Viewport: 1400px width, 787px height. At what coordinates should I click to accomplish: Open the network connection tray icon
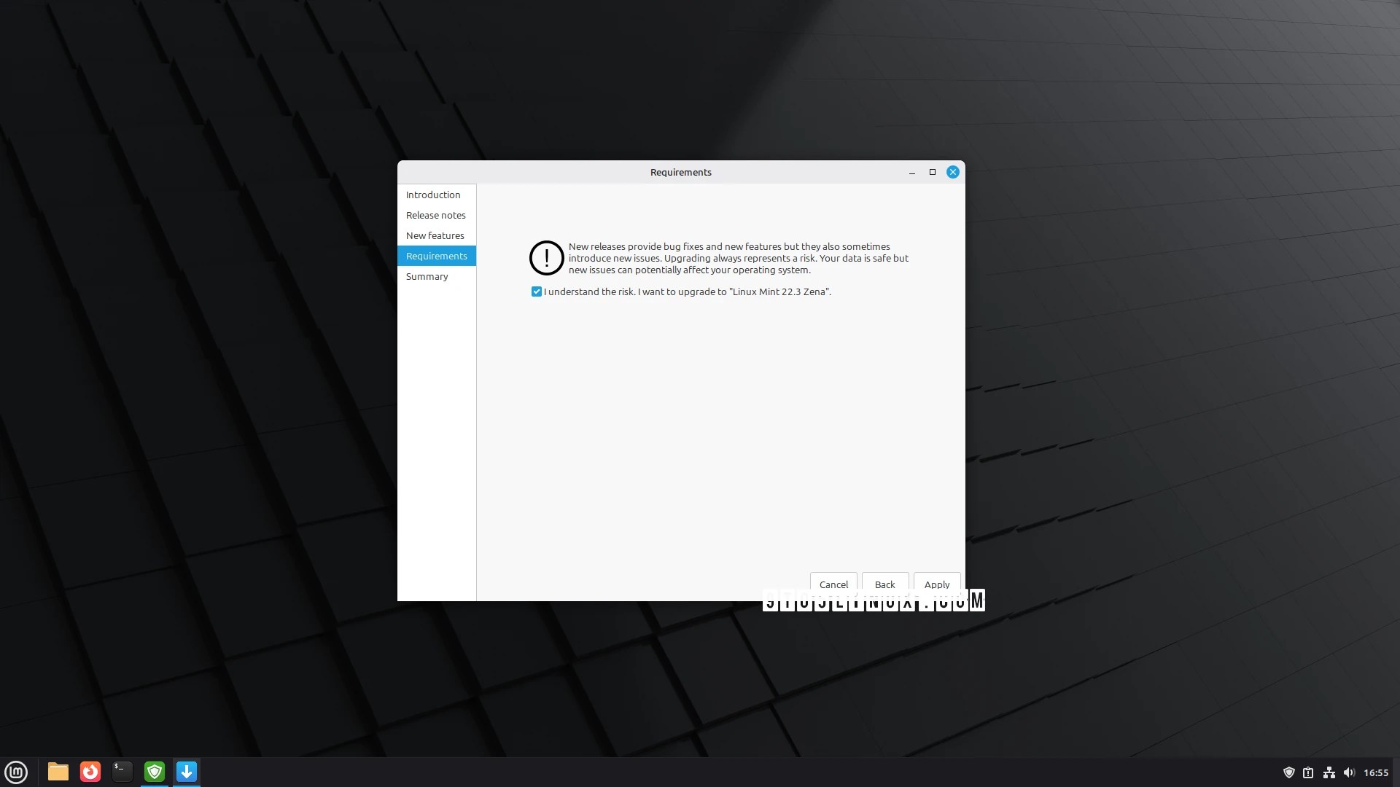pyautogui.click(x=1329, y=772)
